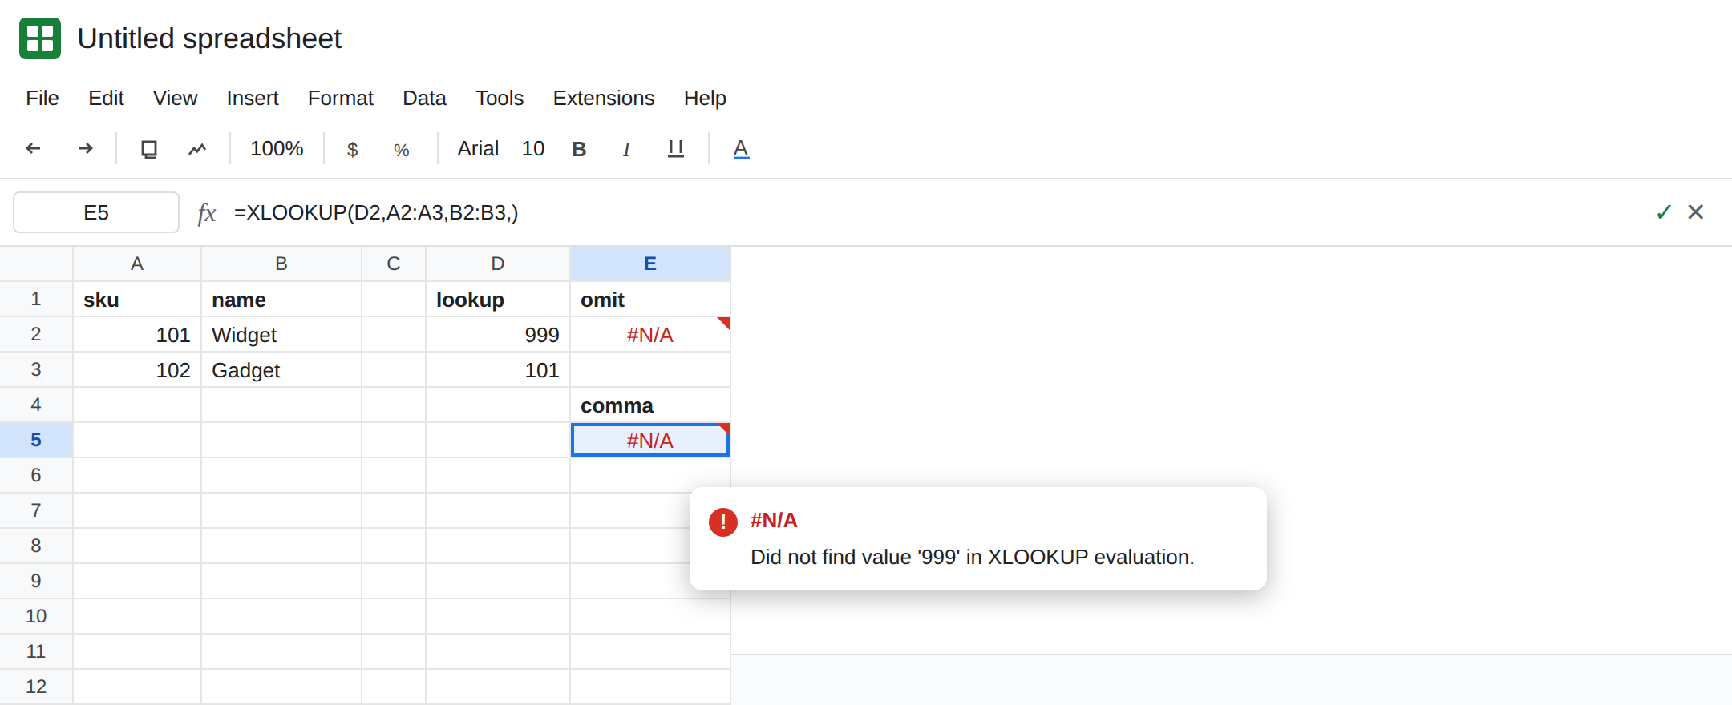Screen dimensions: 1732x705
Task: Select column E header
Action: [x=650, y=264]
